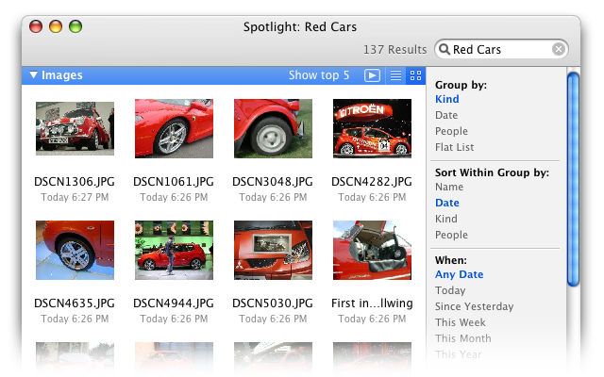Start slideshow with the play icon
The image size is (604, 377).
click(372, 75)
